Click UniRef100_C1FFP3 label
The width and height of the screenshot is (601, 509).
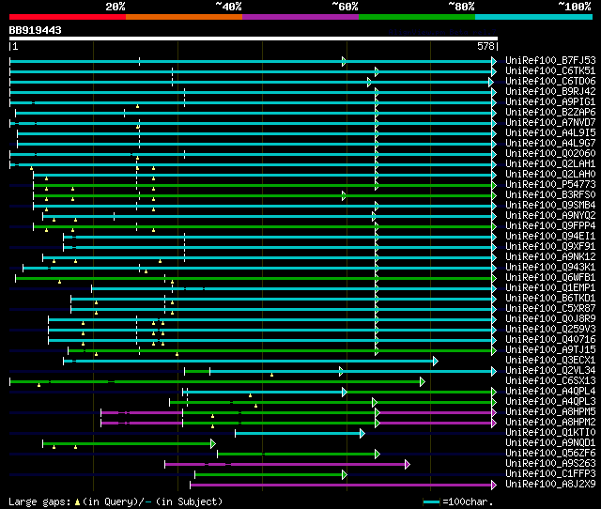[550, 474]
